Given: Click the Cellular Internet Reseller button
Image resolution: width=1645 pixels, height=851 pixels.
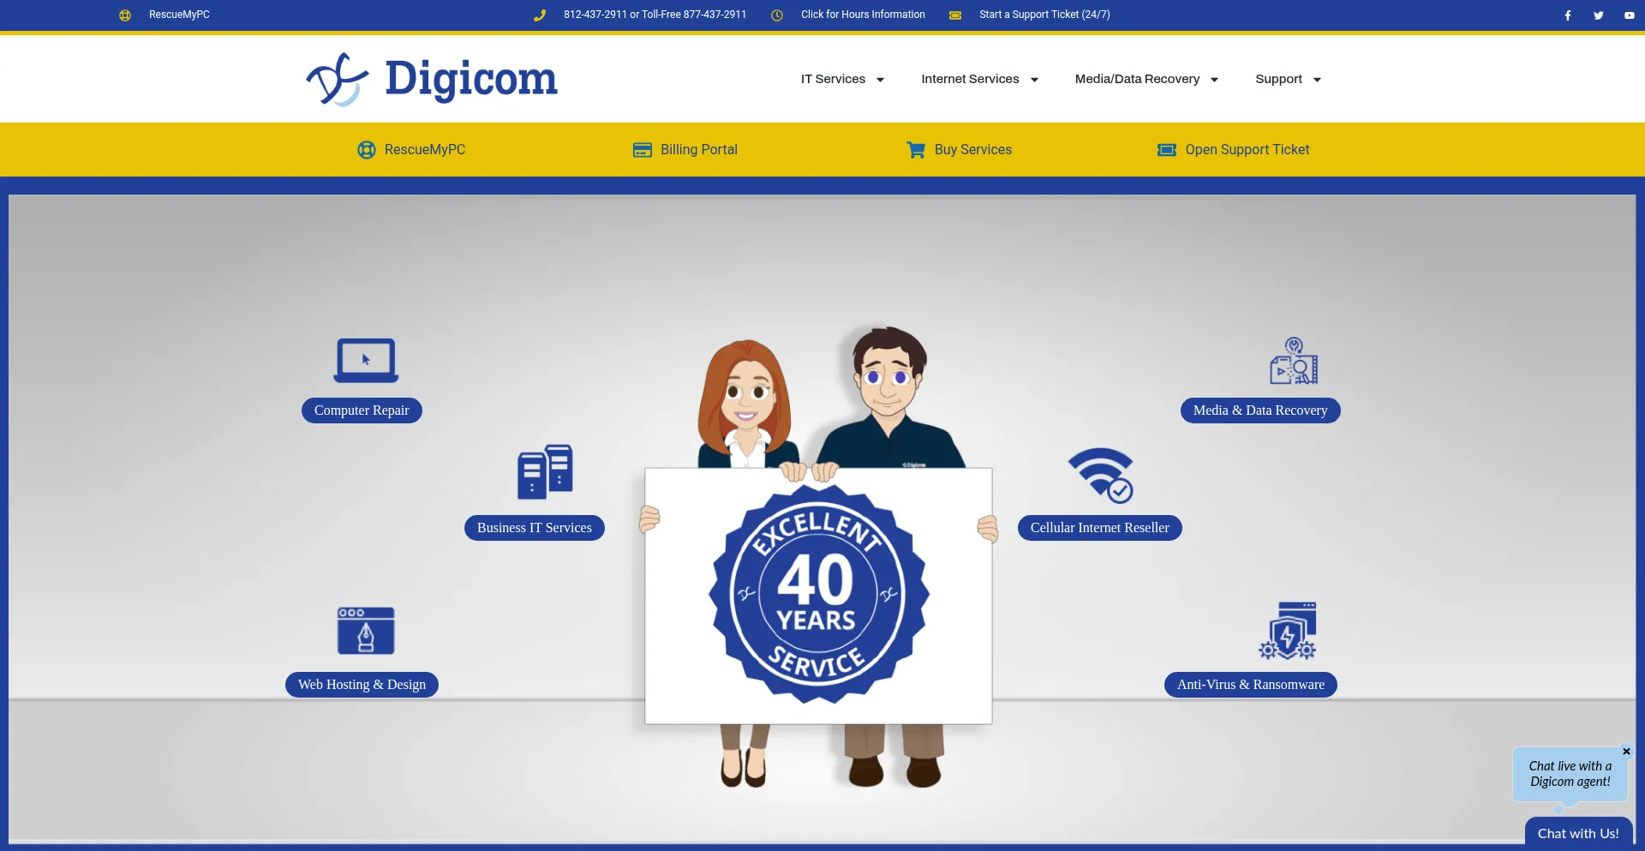Looking at the screenshot, I should click(1100, 528).
